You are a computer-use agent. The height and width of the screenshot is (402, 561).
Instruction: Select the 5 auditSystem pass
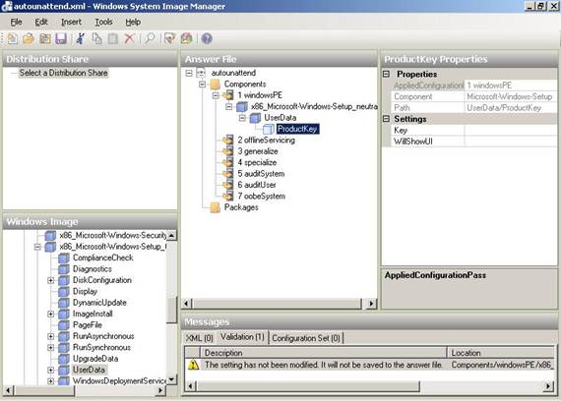tap(261, 174)
